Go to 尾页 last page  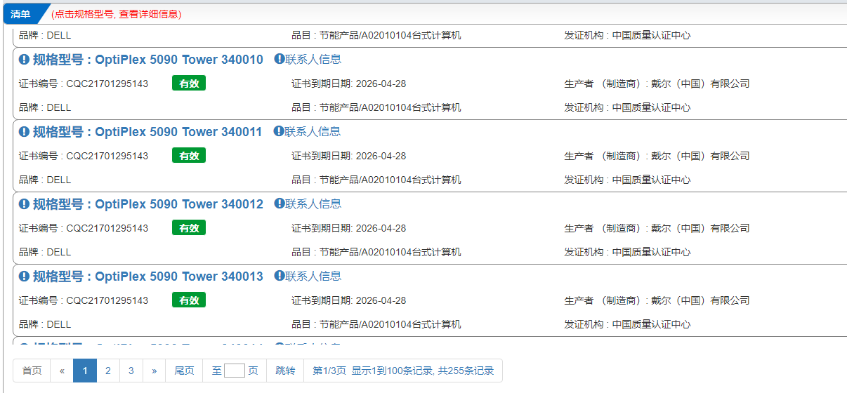point(184,371)
